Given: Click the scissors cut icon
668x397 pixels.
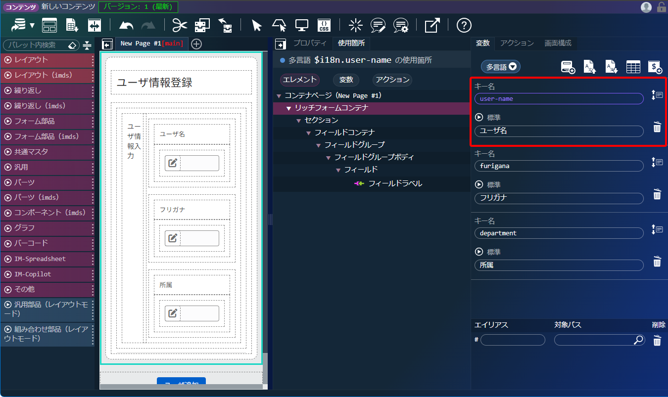Looking at the screenshot, I should tap(180, 26).
